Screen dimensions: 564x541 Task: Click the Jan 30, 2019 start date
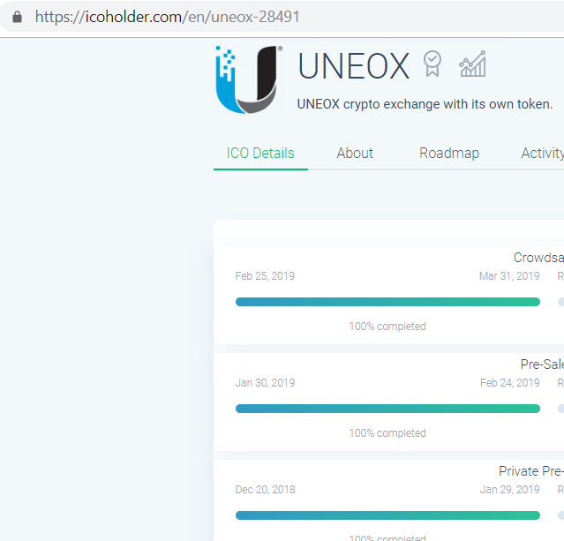(265, 383)
